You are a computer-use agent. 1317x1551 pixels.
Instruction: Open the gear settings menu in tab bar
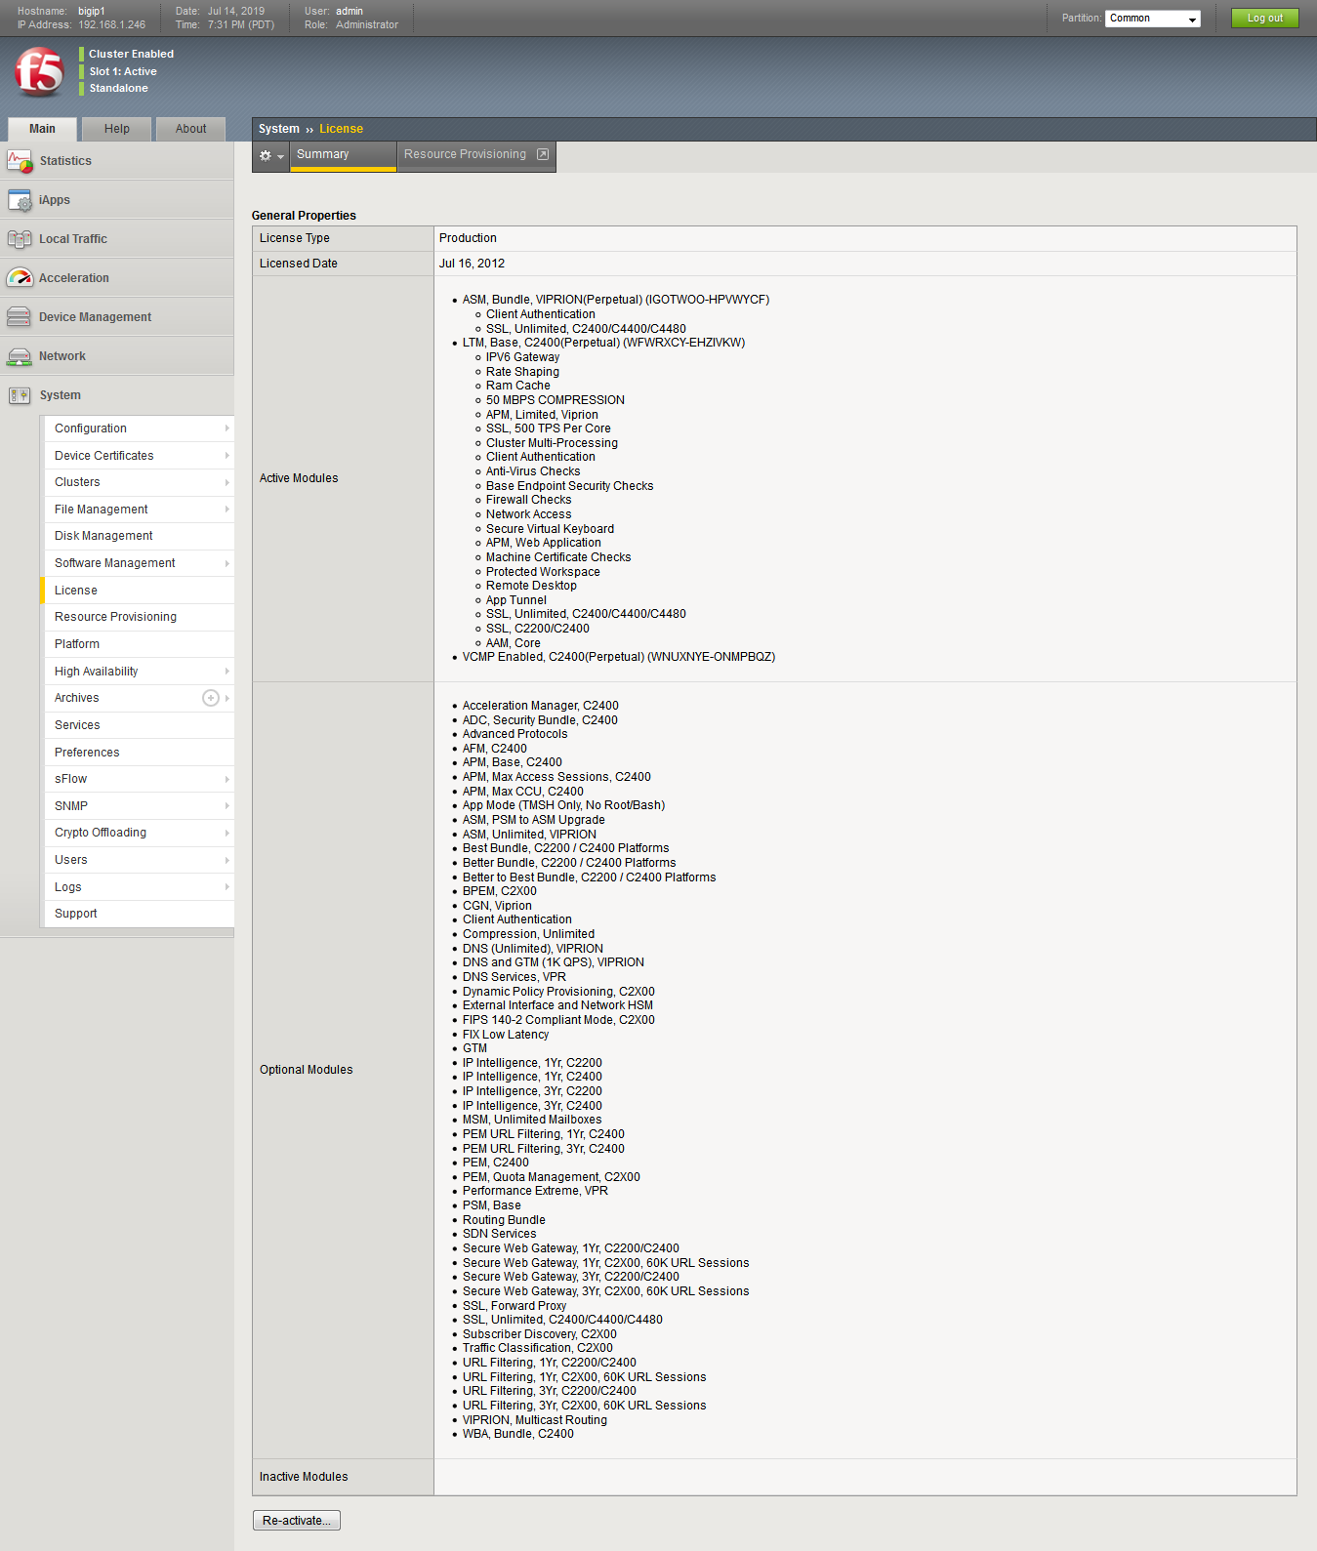point(270,155)
